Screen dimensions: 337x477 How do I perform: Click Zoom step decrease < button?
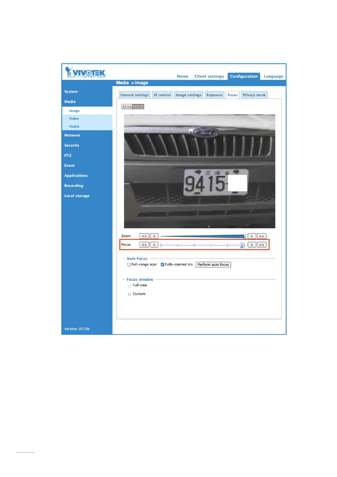pyautogui.click(x=154, y=236)
